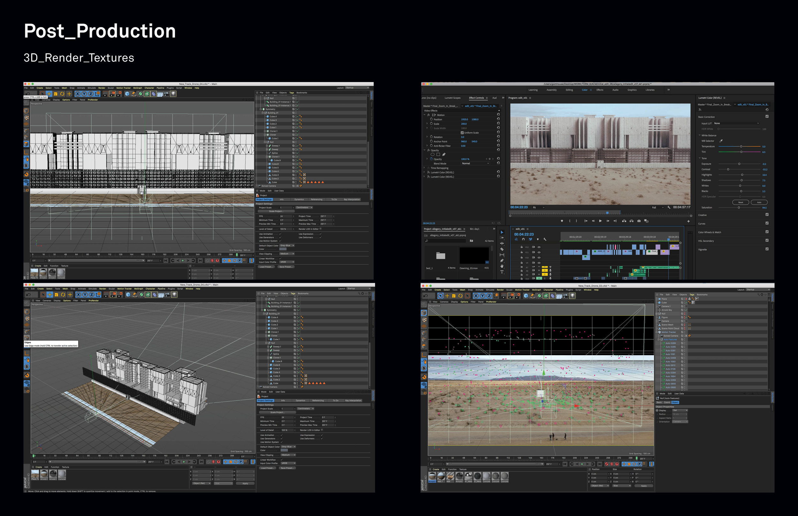Select the Type tool in Premiere tools panel
Screen dimensions: 798x516
[502, 272]
